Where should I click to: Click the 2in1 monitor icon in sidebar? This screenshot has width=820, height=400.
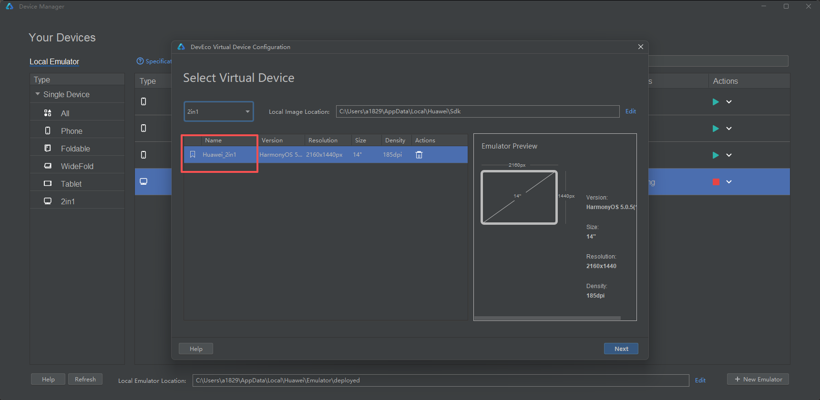click(48, 201)
